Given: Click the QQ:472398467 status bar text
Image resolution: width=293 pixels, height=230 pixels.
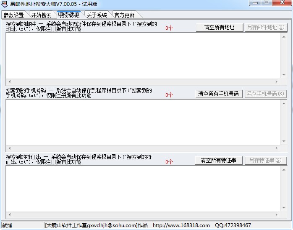Looking at the screenshot, I should 233,225.
